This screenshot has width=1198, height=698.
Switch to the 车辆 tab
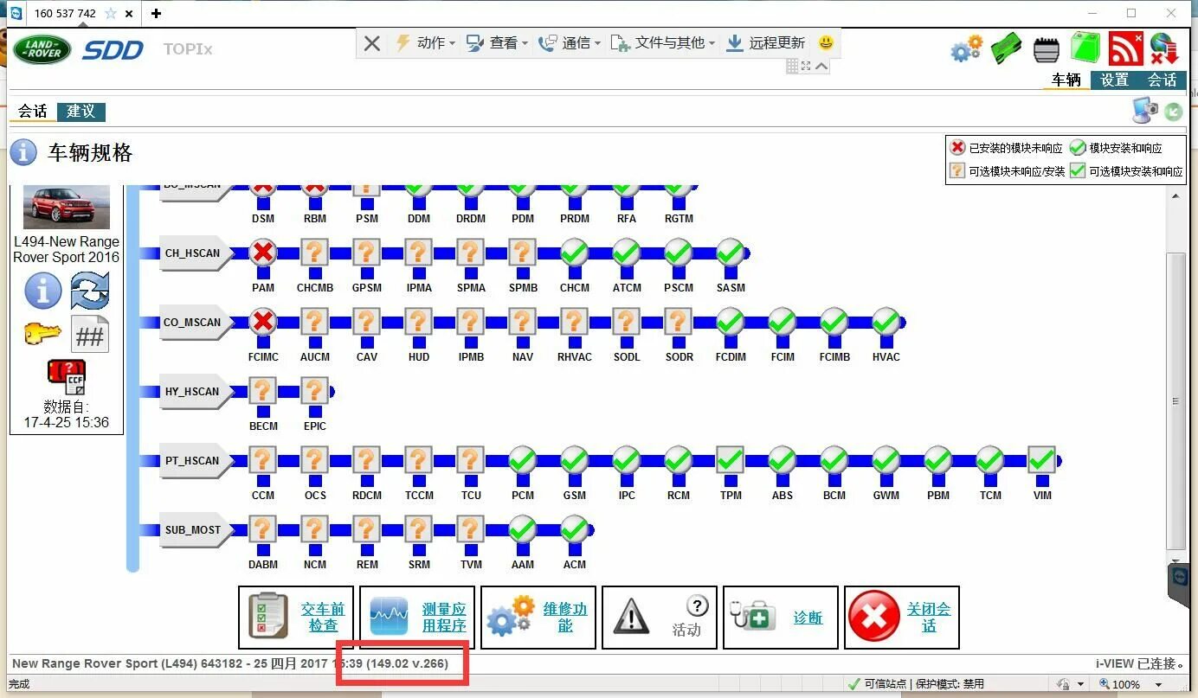(1066, 80)
